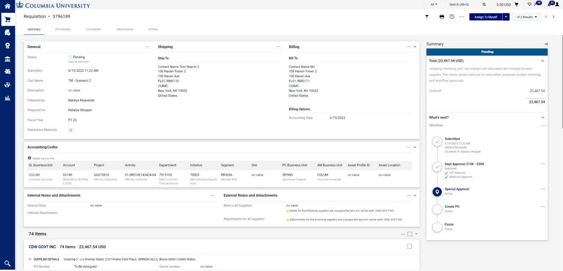563x271 pixels.
Task: Collapse SUPPLIER DETAILS caret
Action: click(30, 259)
